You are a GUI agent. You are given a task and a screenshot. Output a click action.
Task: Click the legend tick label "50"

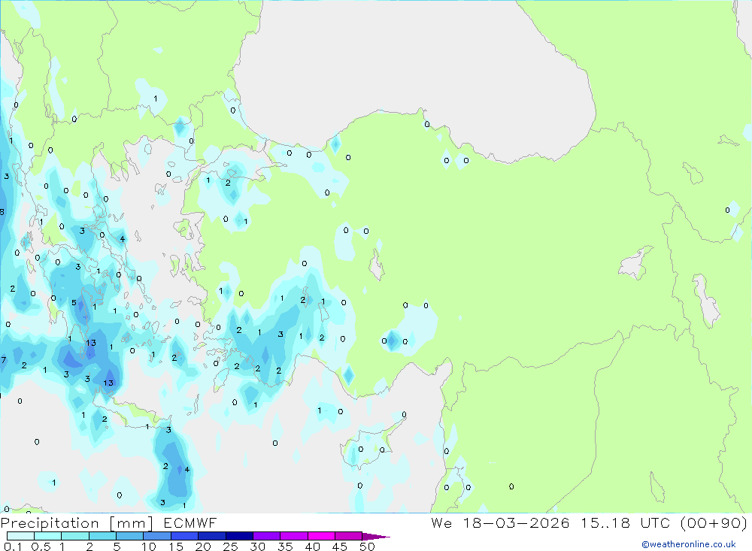[368, 546]
